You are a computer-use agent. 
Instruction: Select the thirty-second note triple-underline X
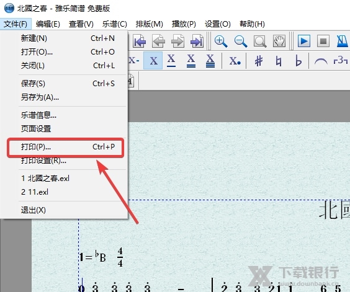coord(210,61)
